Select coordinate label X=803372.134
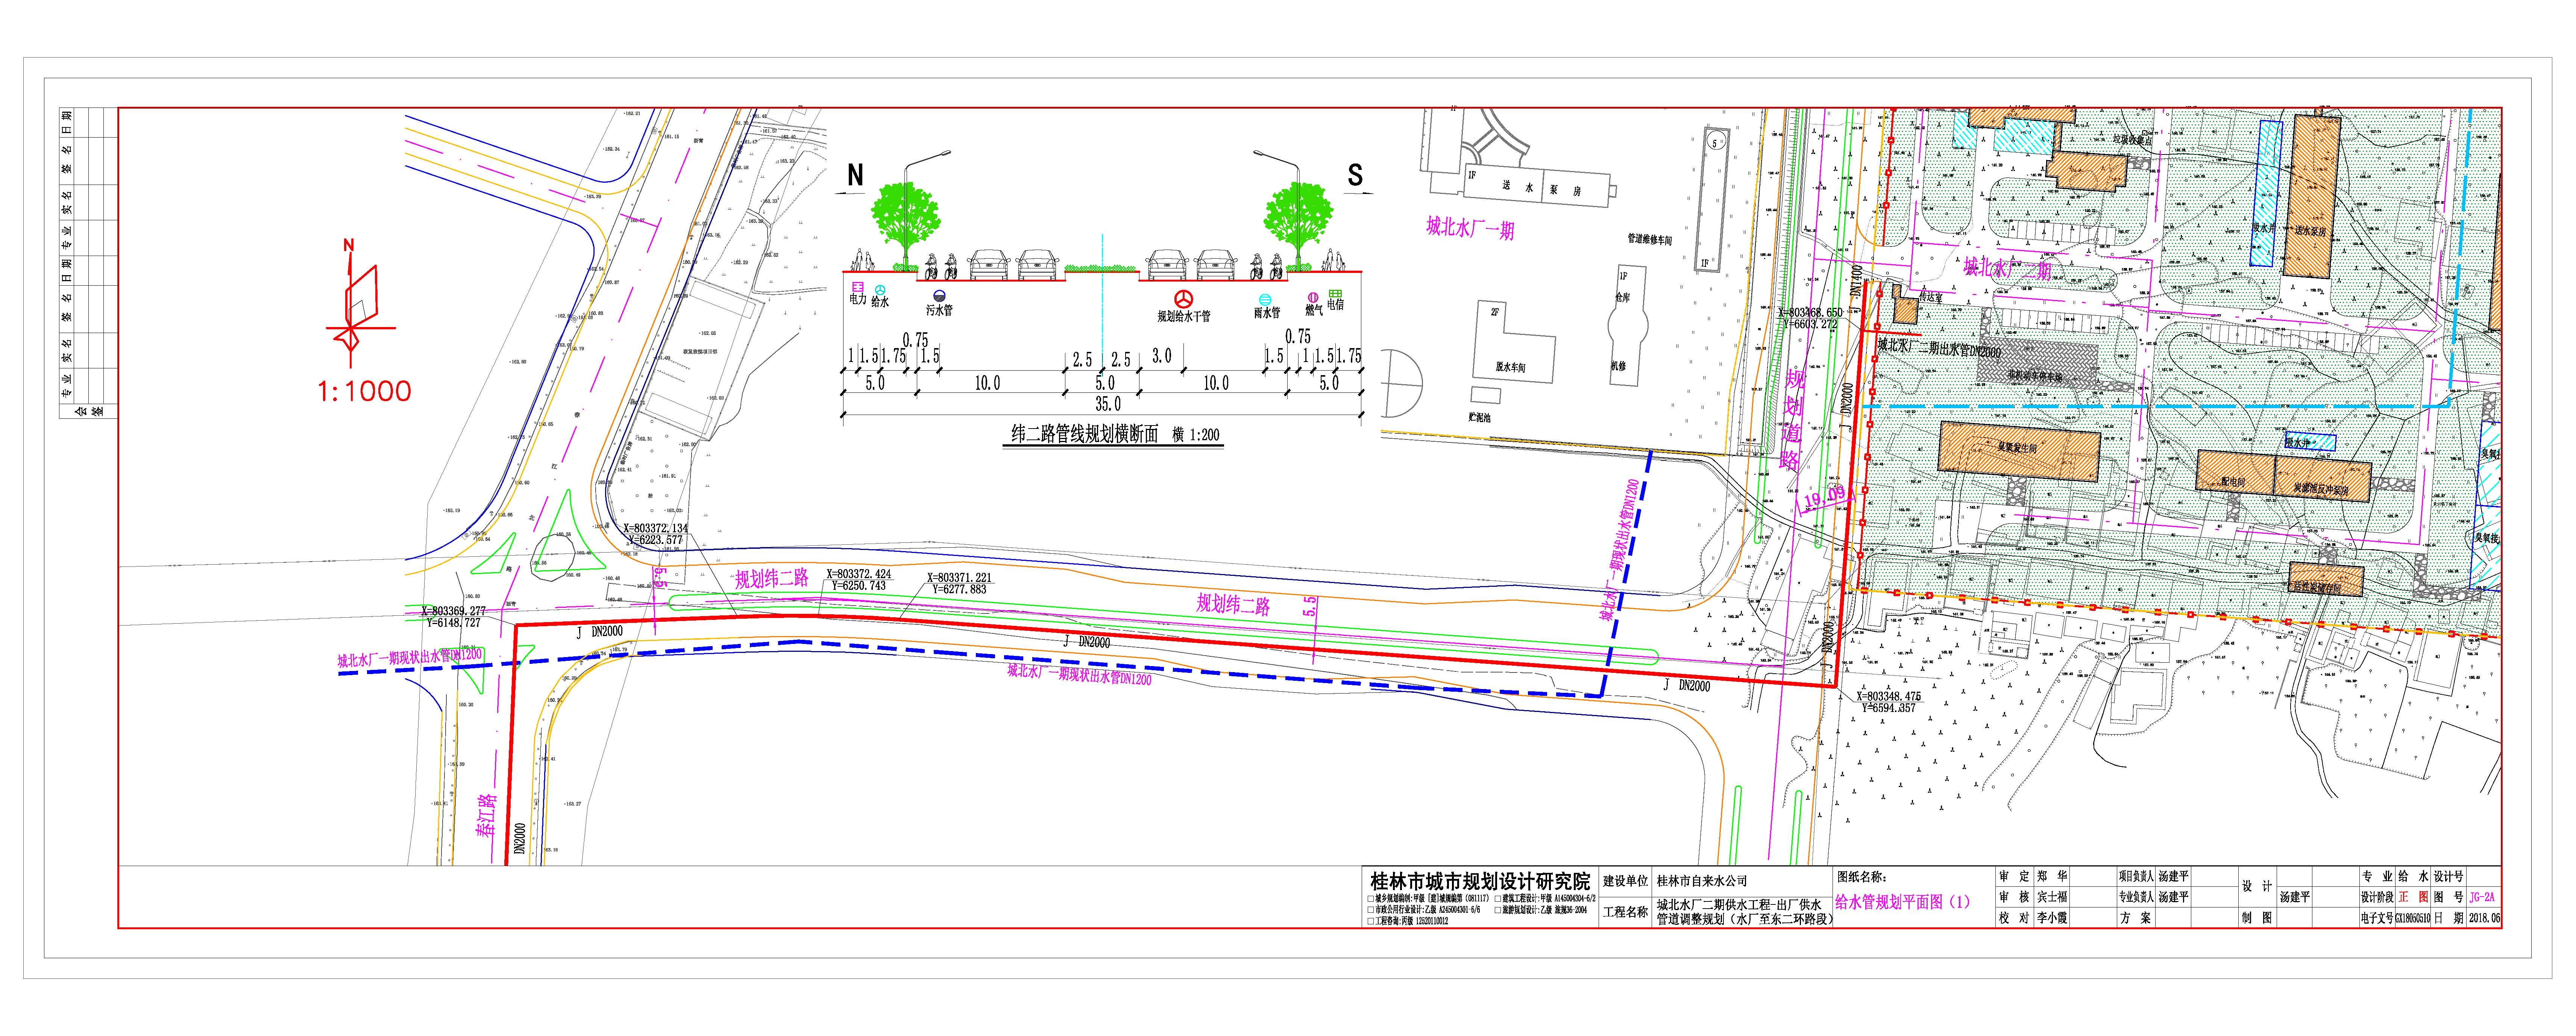Viewport: 2576px width, 1036px height. [x=655, y=529]
